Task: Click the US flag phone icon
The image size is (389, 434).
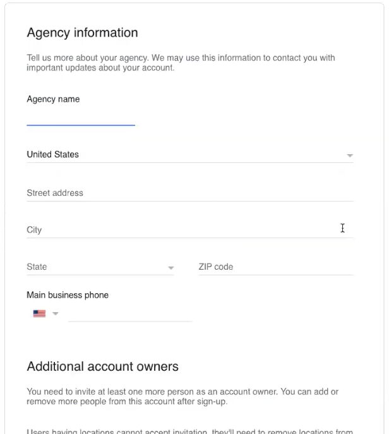Action: coord(39,313)
